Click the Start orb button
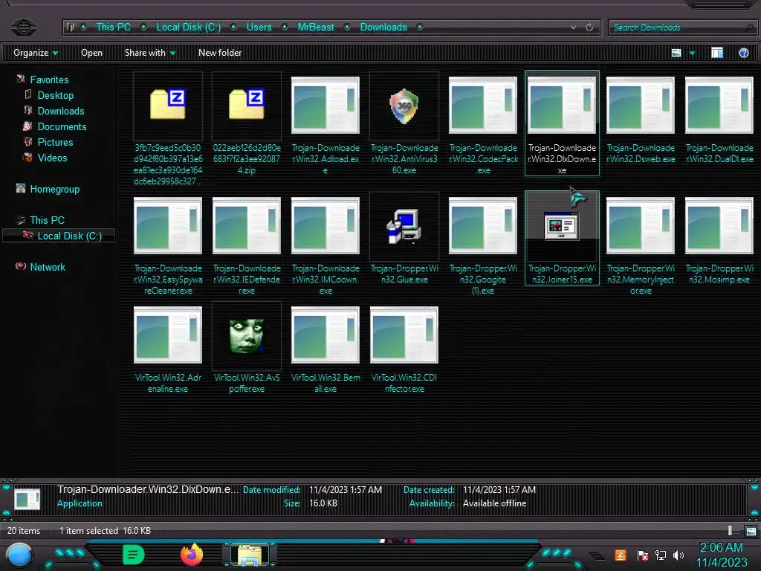The image size is (761, 571). point(19,555)
